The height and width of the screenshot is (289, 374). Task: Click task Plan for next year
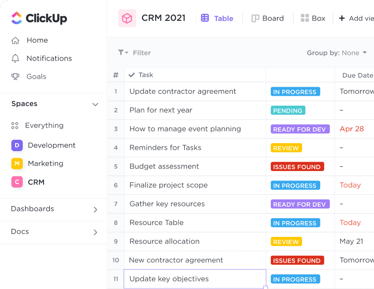coord(161,110)
